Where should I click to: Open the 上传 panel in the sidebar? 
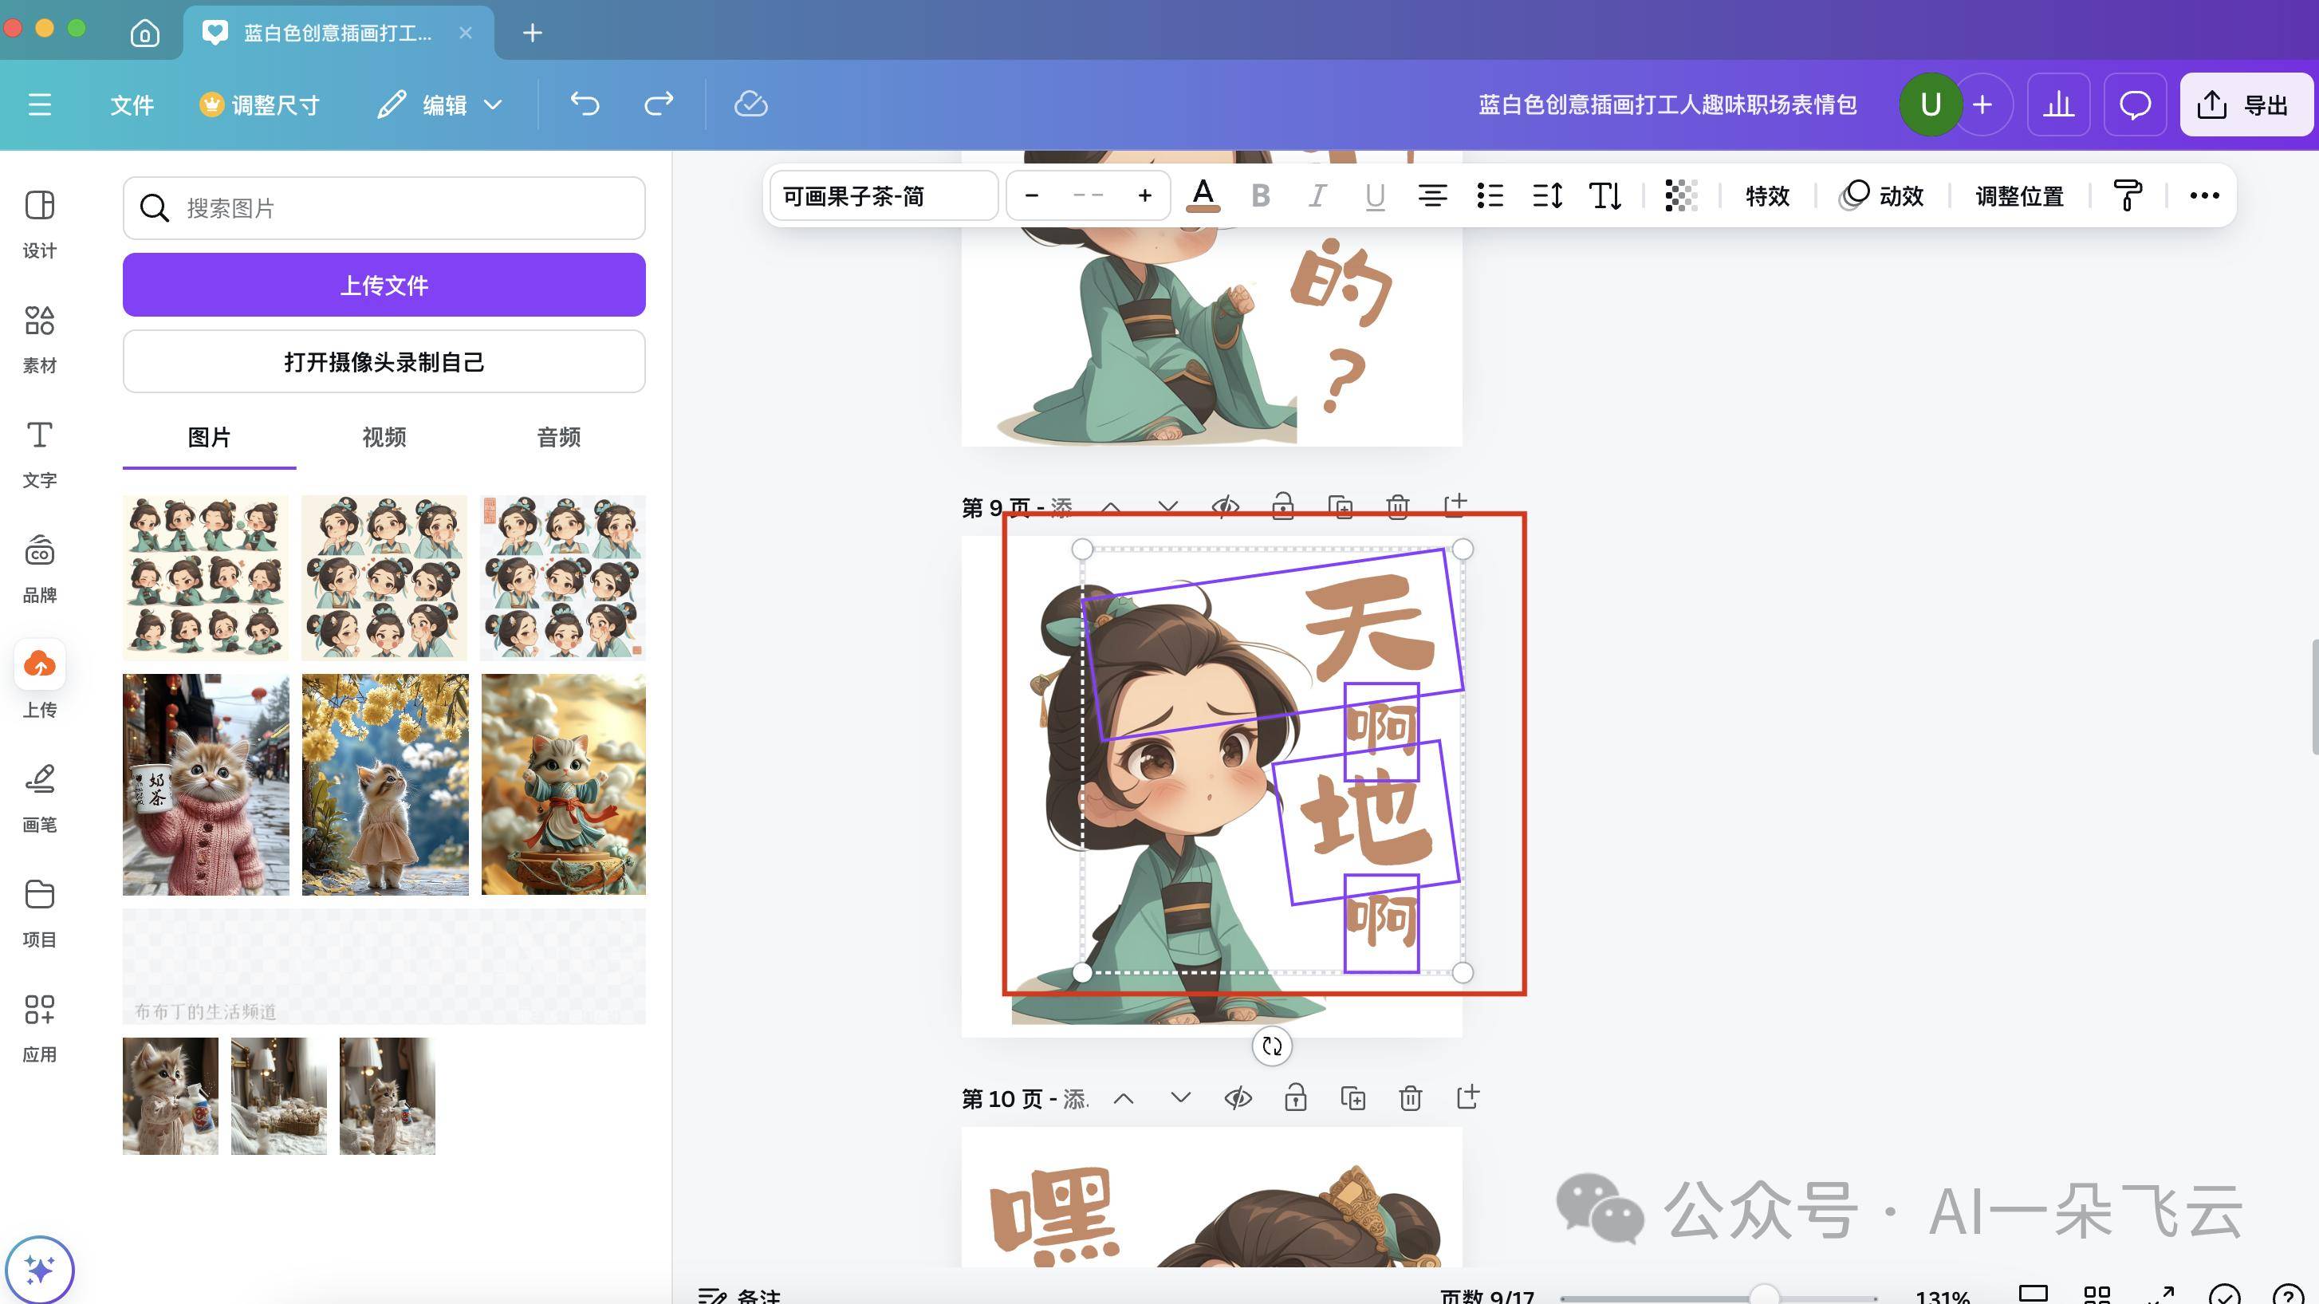pos(39,680)
